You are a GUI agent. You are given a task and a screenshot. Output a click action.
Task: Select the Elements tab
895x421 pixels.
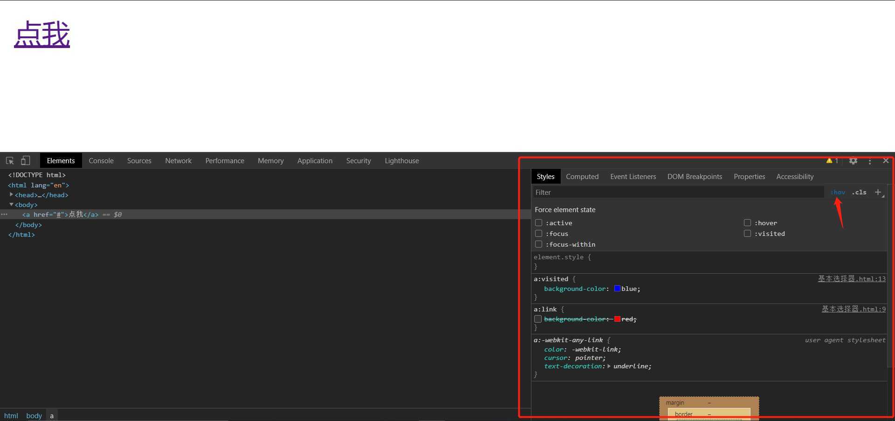coord(61,160)
